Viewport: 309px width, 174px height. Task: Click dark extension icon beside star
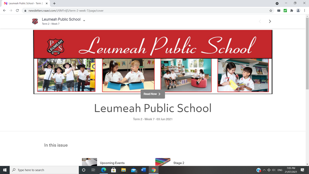(x=279, y=11)
